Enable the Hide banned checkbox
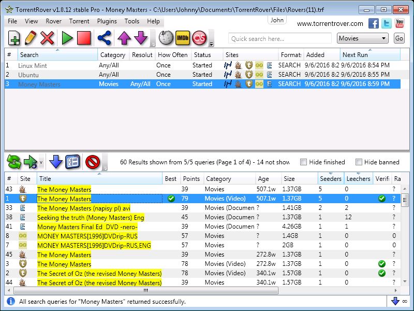The height and width of the screenshot is (311, 414). click(359, 162)
